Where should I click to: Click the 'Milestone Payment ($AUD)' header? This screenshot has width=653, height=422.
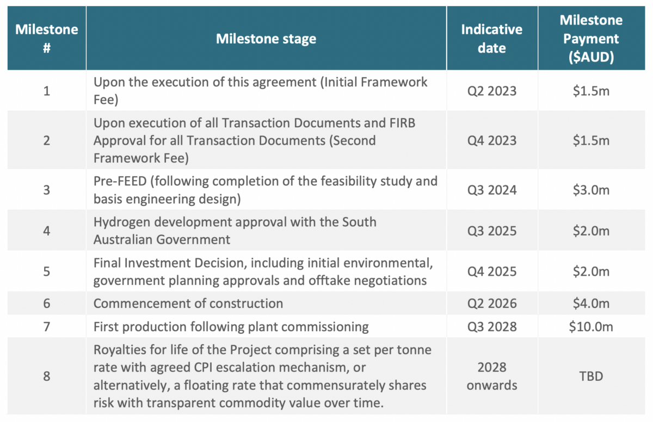pos(591,39)
